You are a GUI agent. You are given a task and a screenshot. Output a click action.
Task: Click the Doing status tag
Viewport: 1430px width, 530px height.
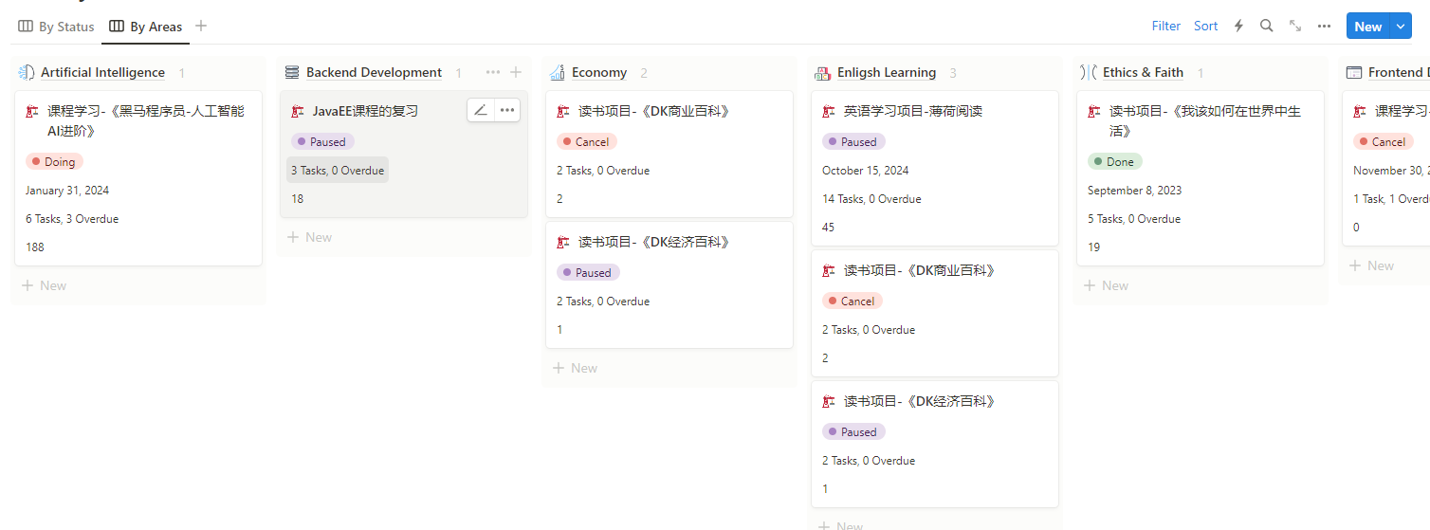pyautogui.click(x=54, y=162)
